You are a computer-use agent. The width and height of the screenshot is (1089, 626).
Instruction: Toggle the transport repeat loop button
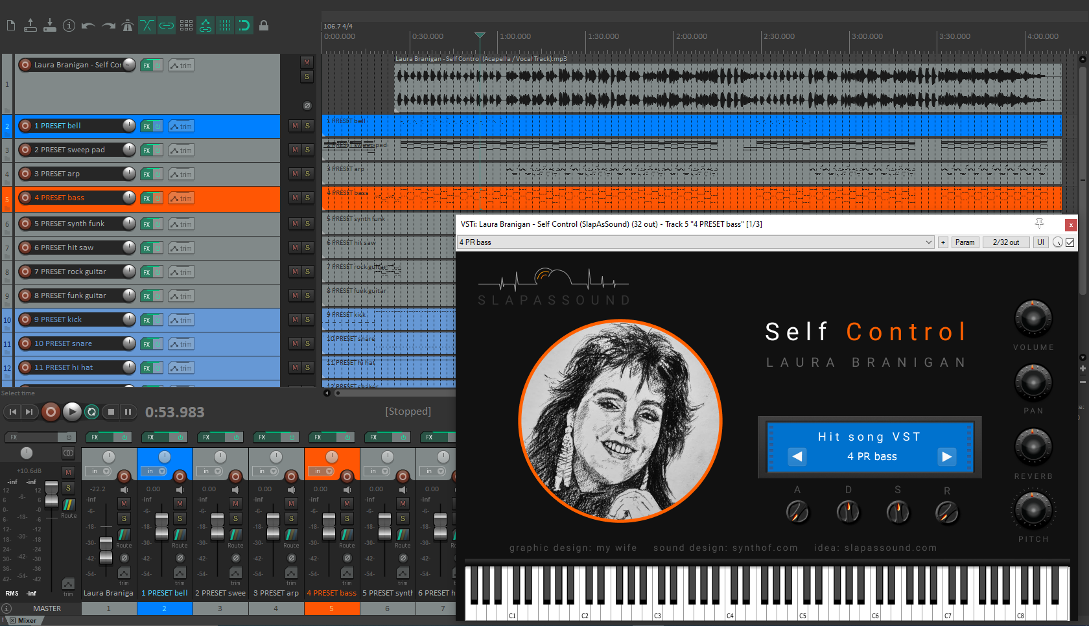pyautogui.click(x=92, y=412)
